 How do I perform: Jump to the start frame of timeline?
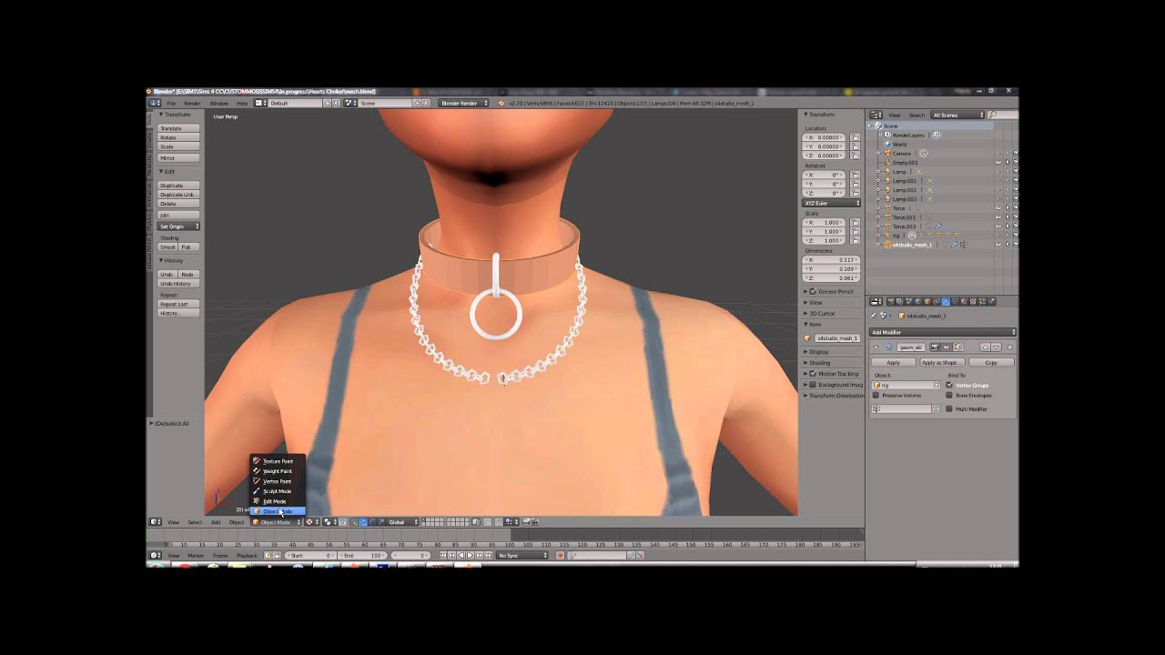point(443,556)
